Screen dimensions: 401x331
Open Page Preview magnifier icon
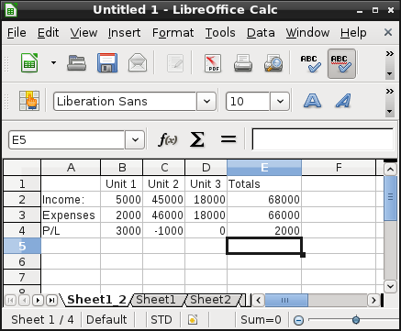pyautogui.click(x=273, y=63)
